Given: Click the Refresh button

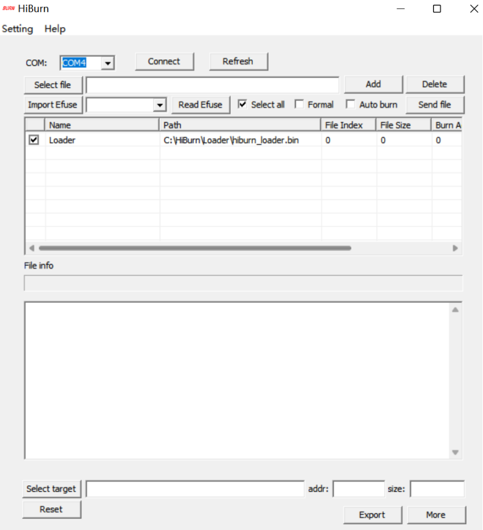Looking at the screenshot, I should click(x=238, y=62).
